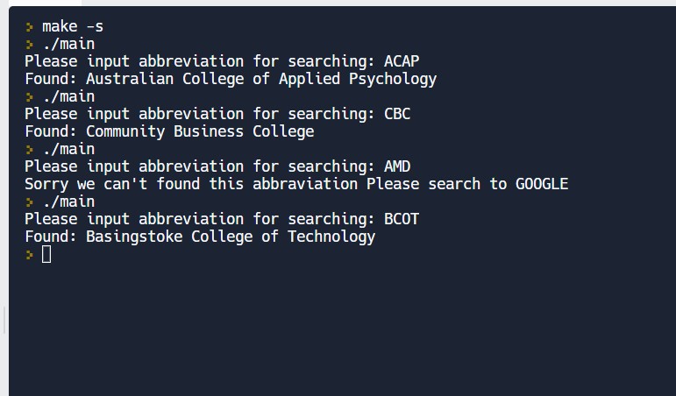Click the "AMD" abbreviation input text
Viewport: 676px width, 396px height.
pos(397,166)
